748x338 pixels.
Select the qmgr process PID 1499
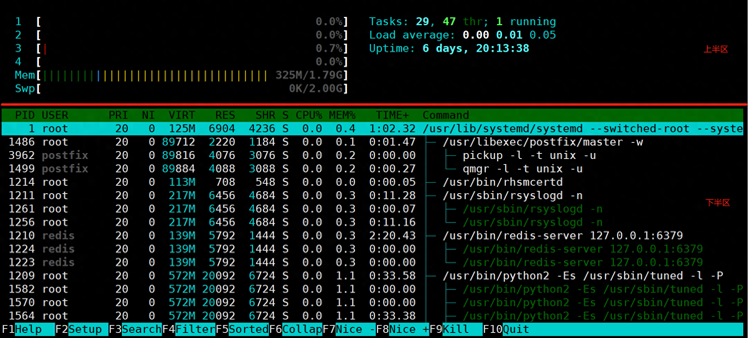pyautogui.click(x=372, y=169)
